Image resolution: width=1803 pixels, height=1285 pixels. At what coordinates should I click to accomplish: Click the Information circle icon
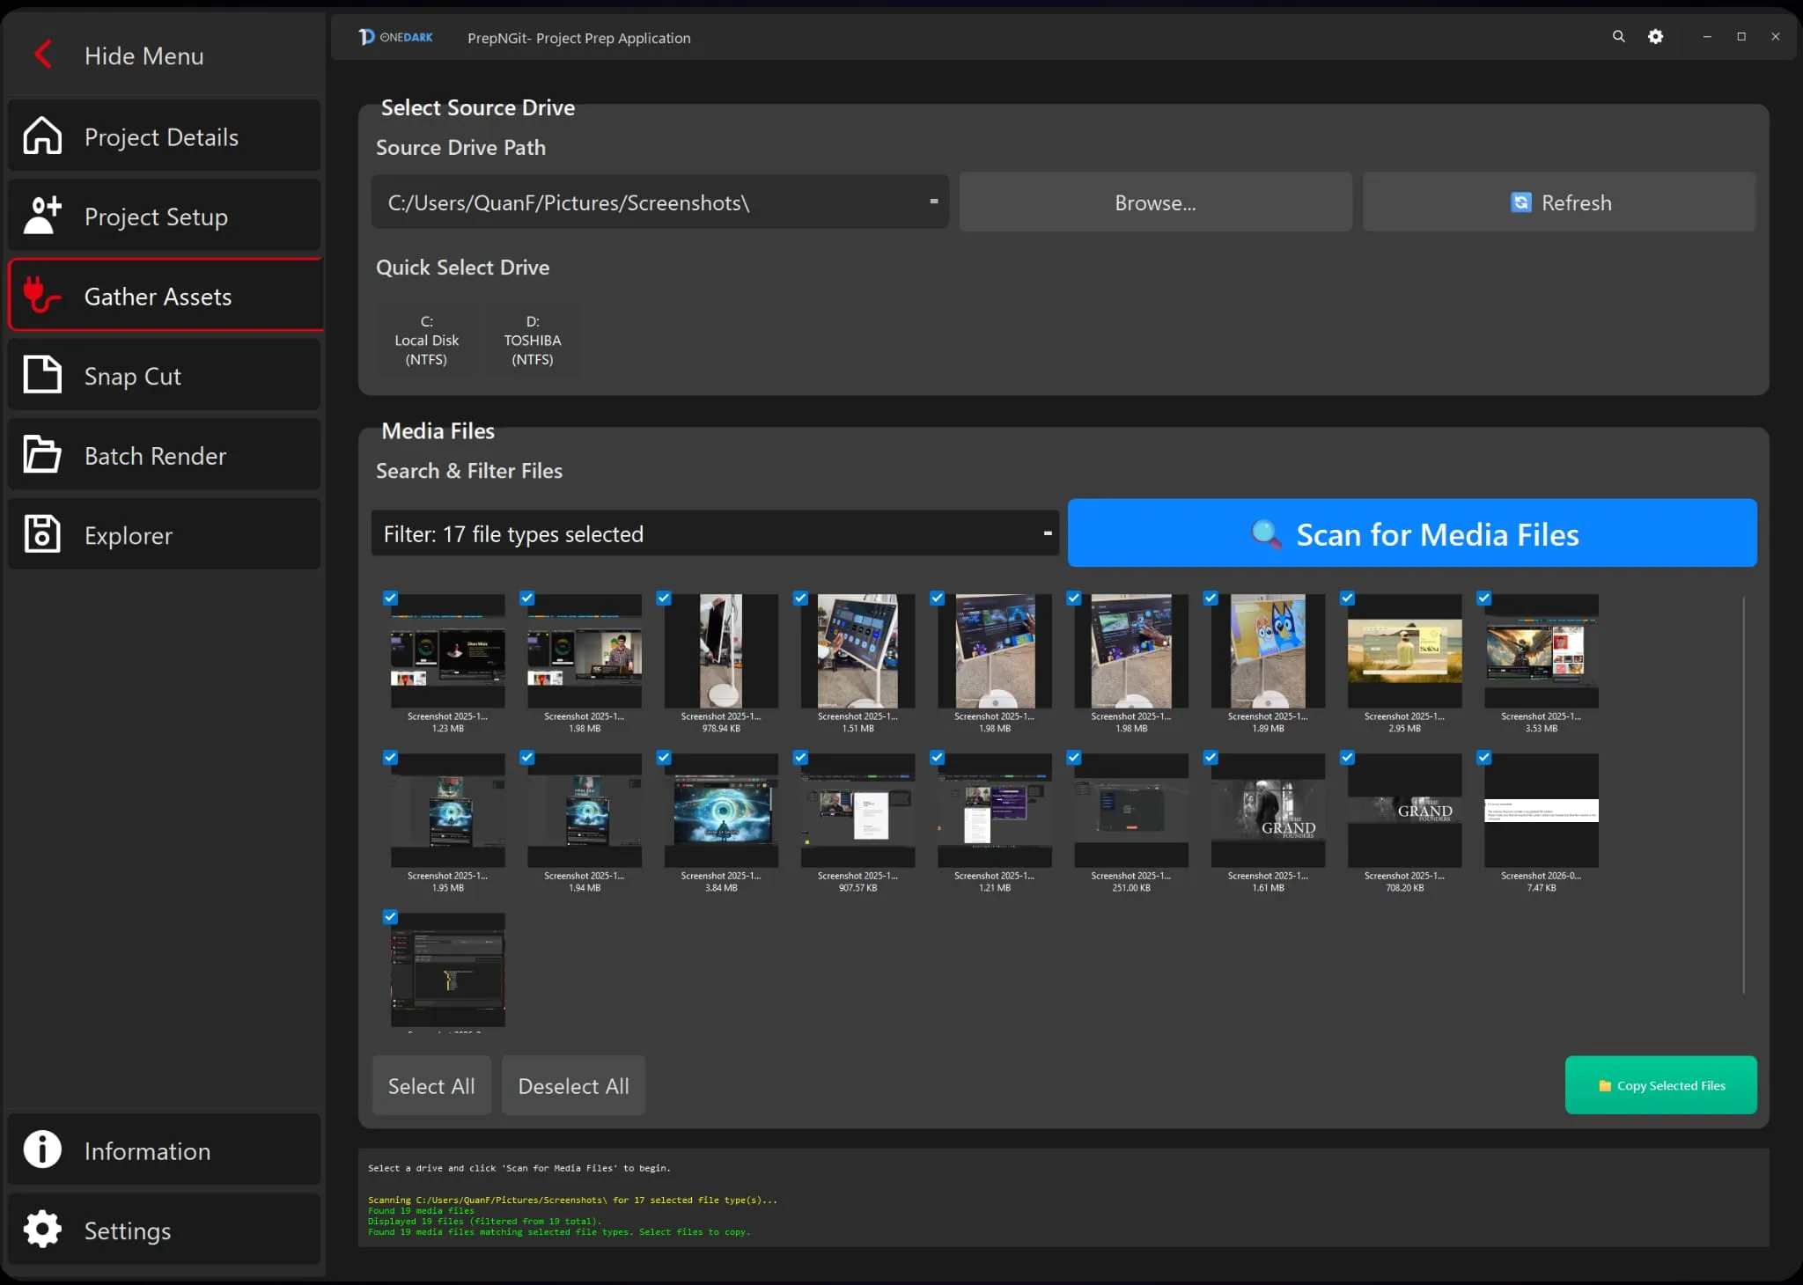coord(42,1149)
